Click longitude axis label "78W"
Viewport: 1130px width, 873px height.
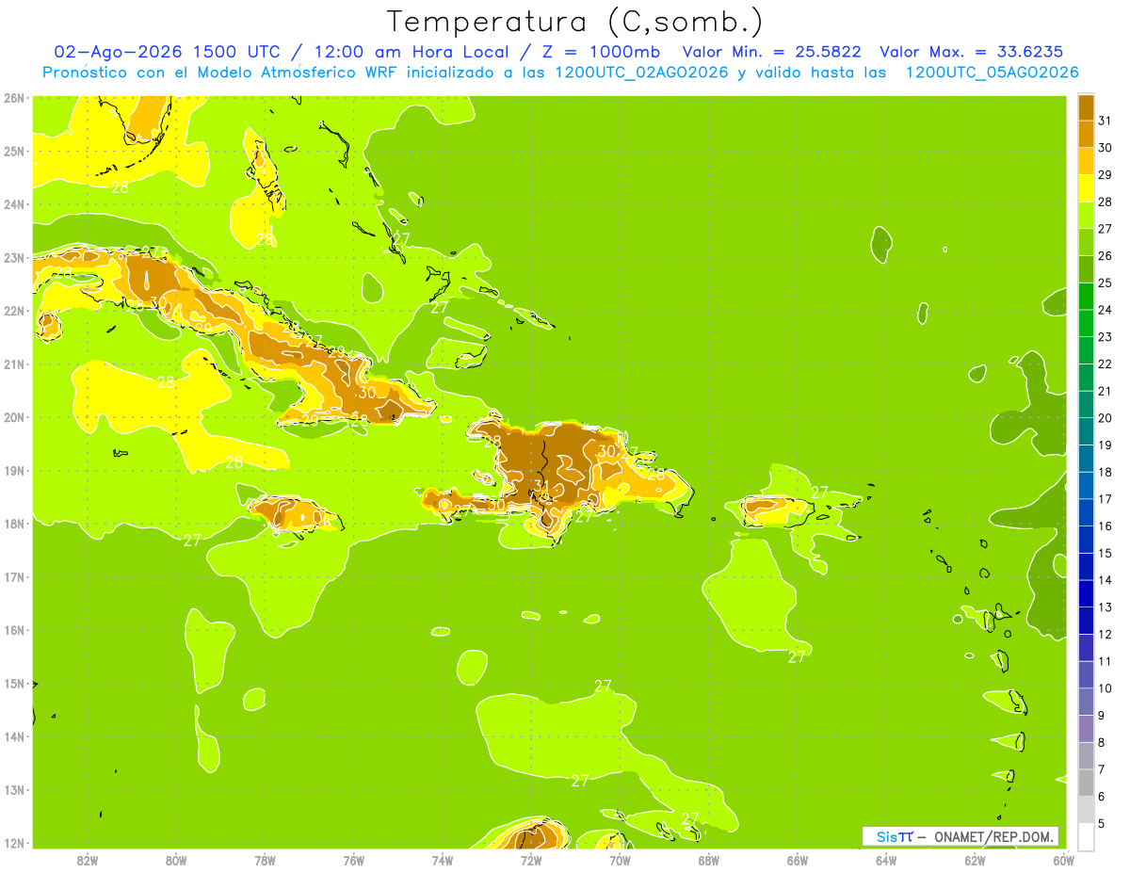265,860
